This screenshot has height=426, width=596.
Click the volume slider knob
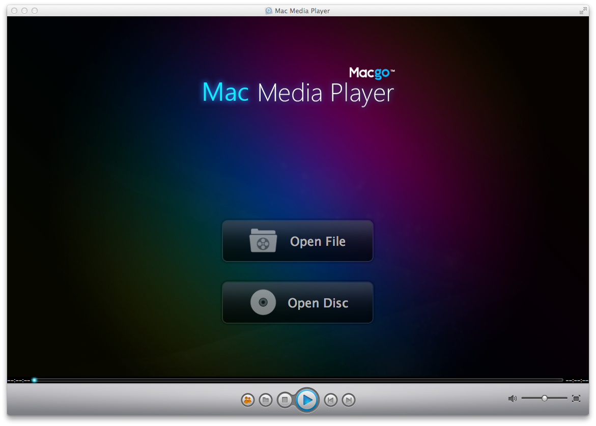tap(544, 398)
